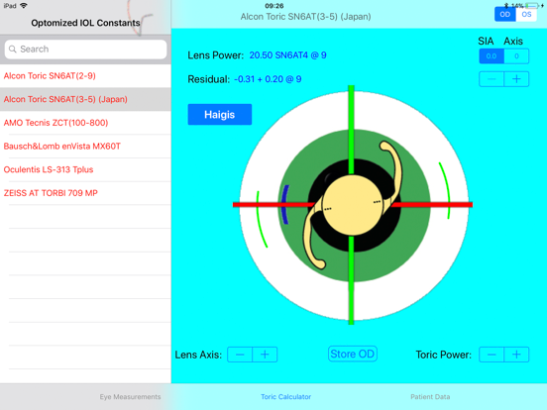The image size is (547, 410).
Task: Tap the blue incision marker in diagram
Action: (x=285, y=205)
